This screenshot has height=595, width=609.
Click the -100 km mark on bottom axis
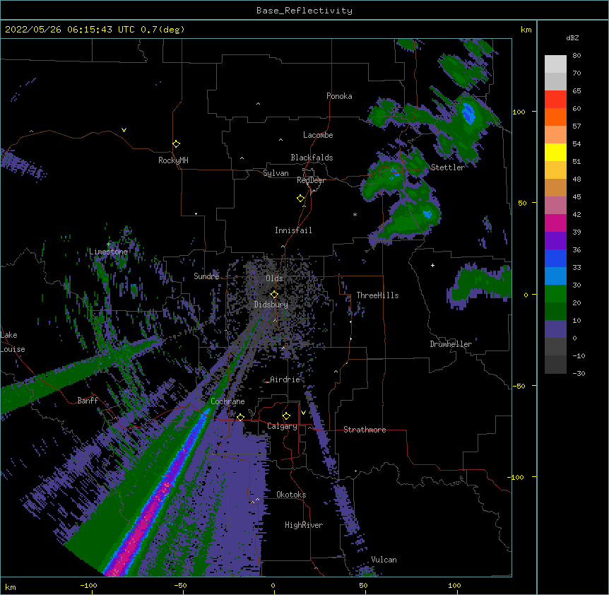point(88,585)
